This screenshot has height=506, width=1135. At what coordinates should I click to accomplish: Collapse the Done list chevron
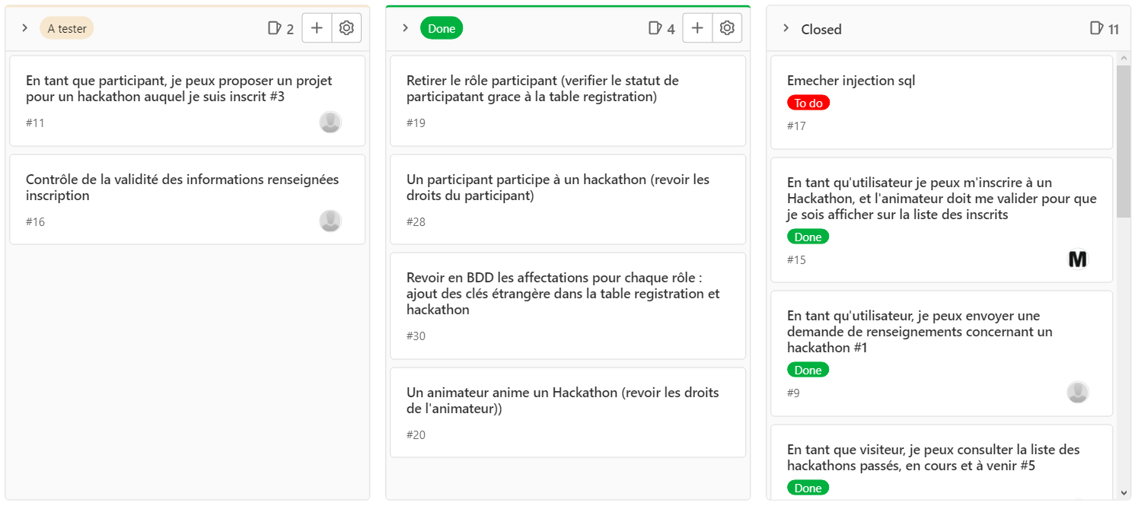406,28
